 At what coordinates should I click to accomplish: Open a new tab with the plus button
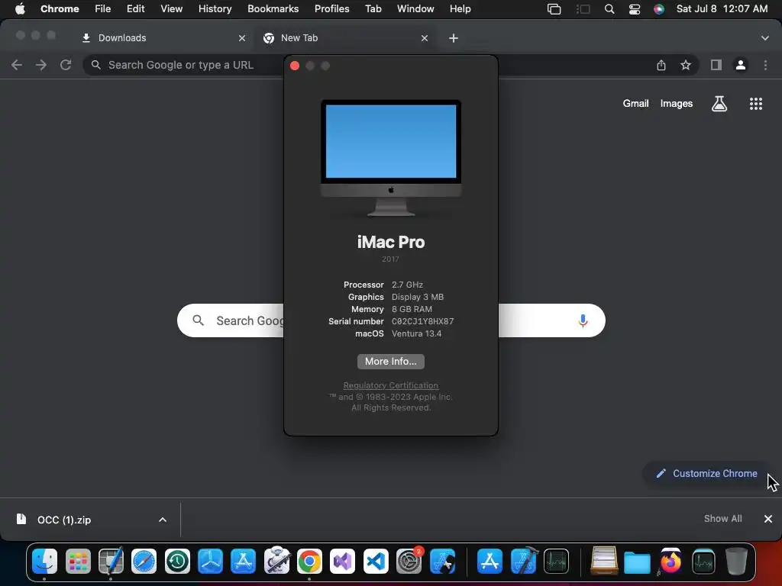click(454, 38)
